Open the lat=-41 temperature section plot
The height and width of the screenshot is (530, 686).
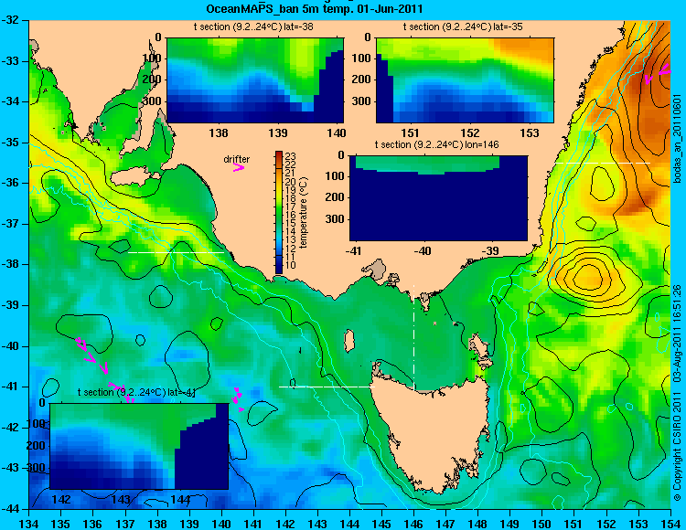139,446
